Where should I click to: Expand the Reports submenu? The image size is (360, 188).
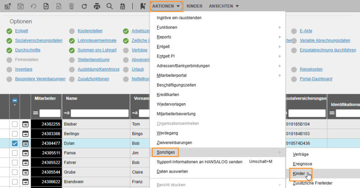coord(217,37)
